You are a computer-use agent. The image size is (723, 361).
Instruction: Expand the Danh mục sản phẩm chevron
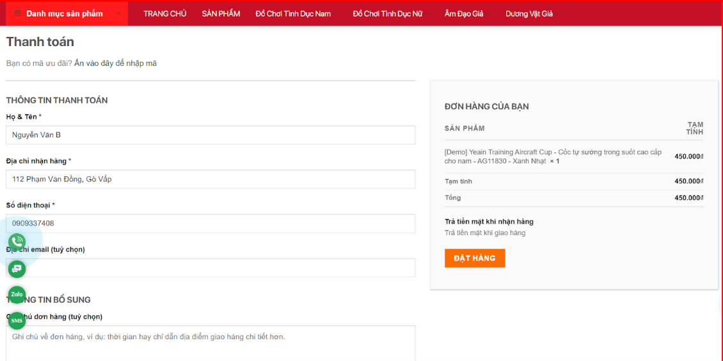click(118, 13)
